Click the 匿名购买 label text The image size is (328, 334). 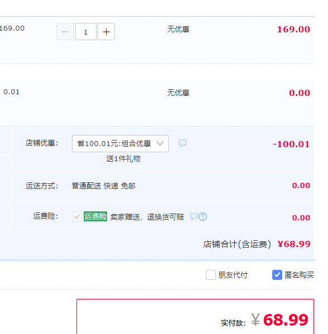(299, 275)
